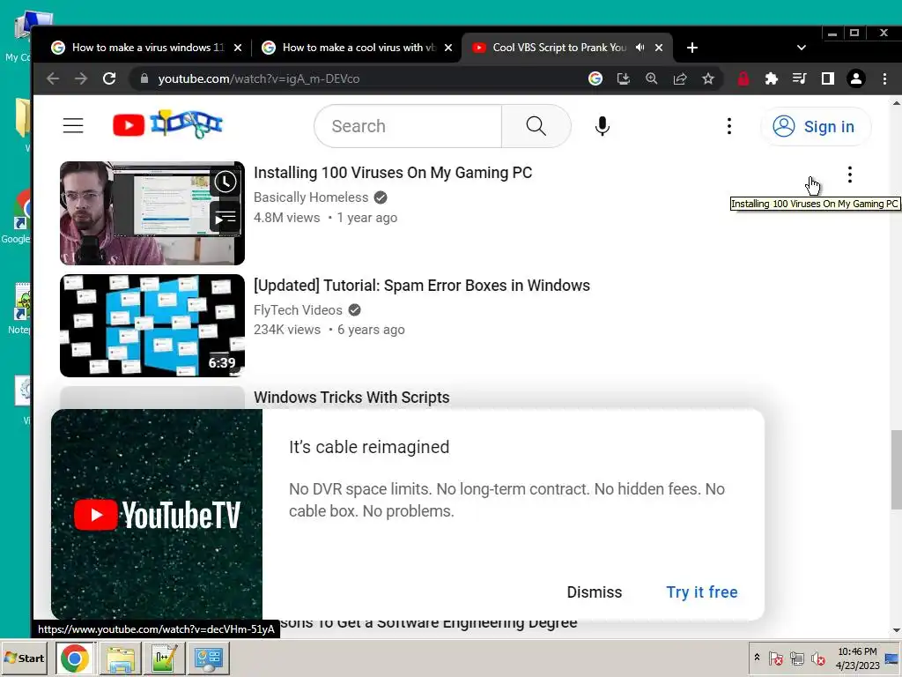Open action menu for Installing 100 Viruses video
902x677 pixels.
(x=850, y=175)
